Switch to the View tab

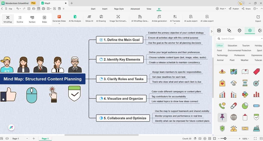point(149,9)
